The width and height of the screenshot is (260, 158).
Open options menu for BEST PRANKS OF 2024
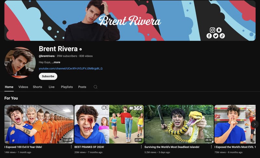pos(141,147)
